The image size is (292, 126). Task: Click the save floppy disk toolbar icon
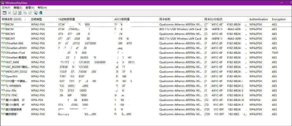15,13
